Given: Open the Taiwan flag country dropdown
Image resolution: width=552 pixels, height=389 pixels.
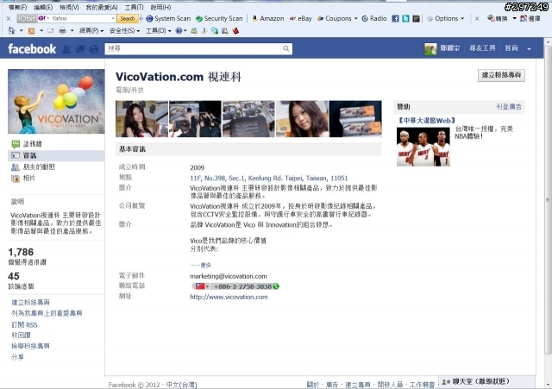Looking at the screenshot, I should tap(202, 286).
